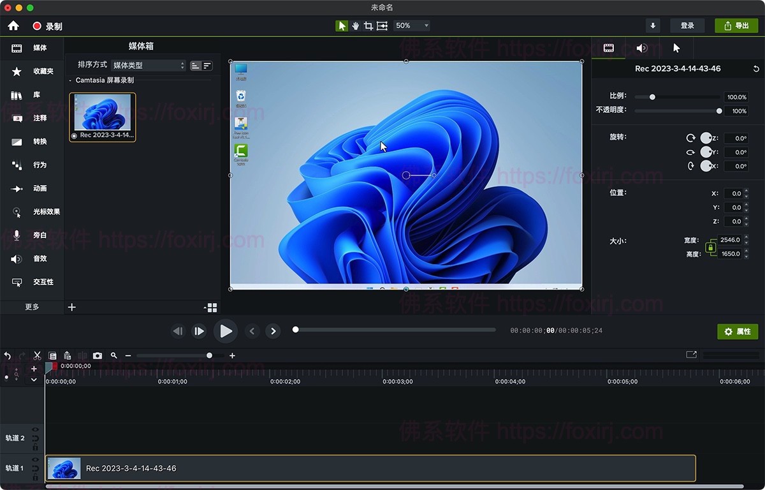Click the 导出 export button

[x=737, y=25]
